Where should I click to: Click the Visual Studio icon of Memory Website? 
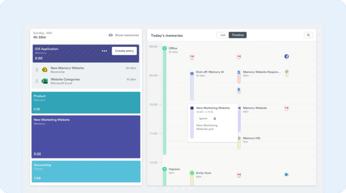pos(239,108)
